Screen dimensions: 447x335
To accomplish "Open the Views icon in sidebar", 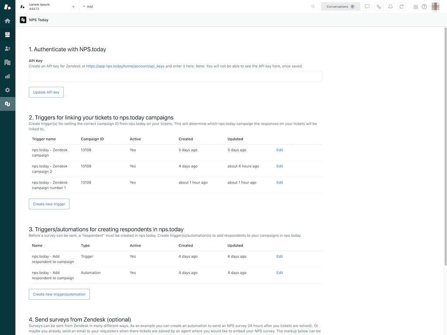I will [7, 34].
